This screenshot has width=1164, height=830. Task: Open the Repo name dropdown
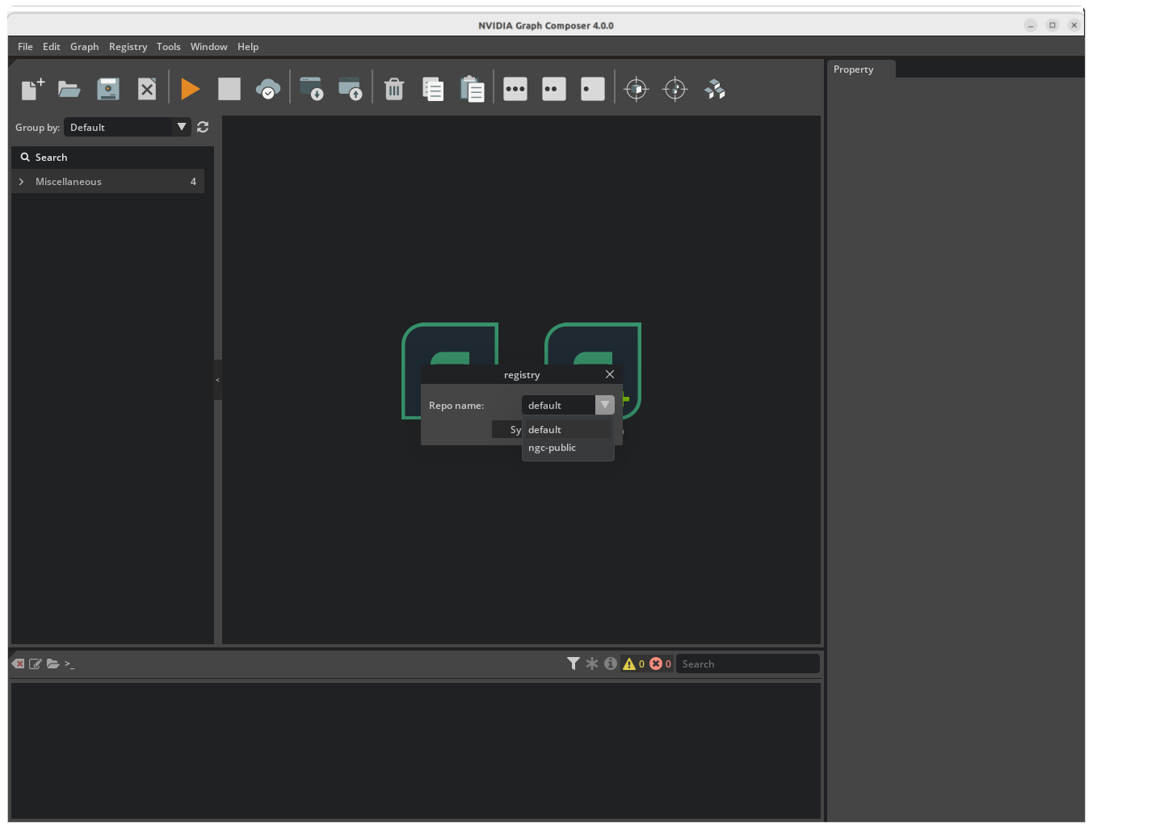click(604, 405)
